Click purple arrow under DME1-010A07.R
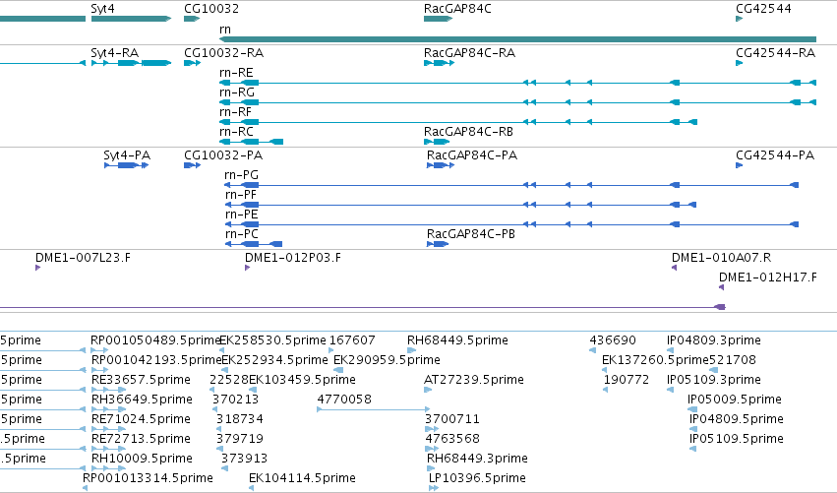This screenshot has width=837, height=493. (x=674, y=268)
